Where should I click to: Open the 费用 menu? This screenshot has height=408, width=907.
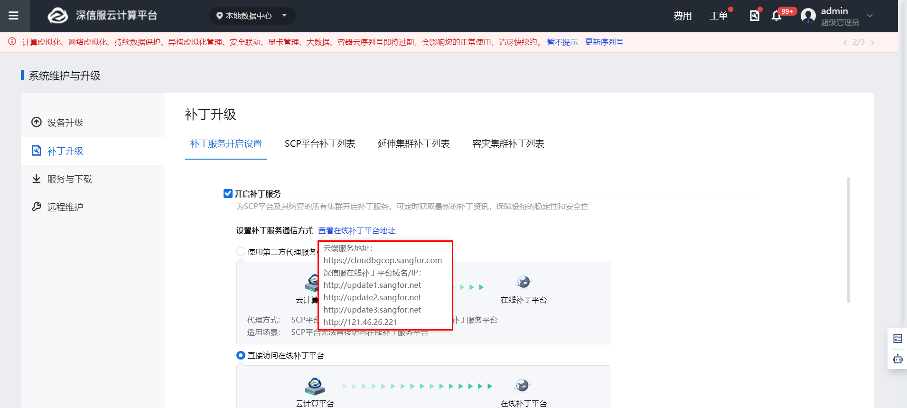click(683, 16)
